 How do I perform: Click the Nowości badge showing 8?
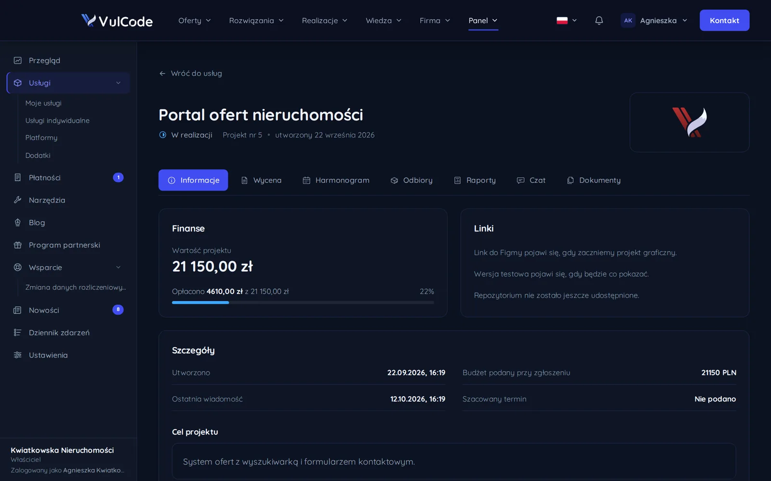118,310
